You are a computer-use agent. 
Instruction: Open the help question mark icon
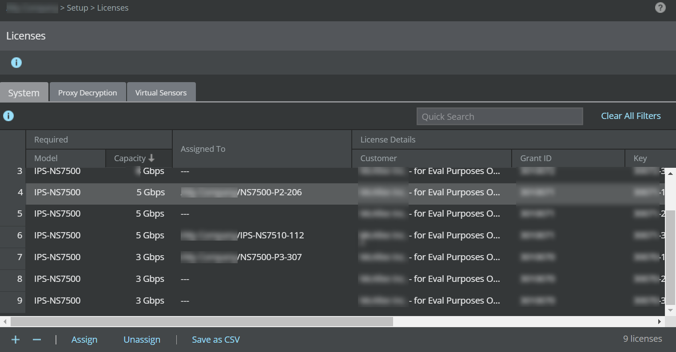tap(660, 8)
